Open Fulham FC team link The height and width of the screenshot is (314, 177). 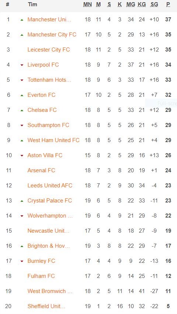(41, 276)
